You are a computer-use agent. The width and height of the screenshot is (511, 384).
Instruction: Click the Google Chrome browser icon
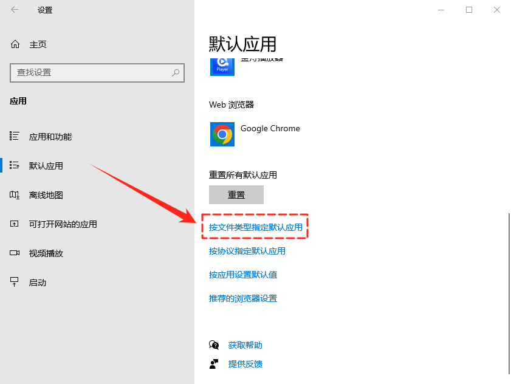tap(222, 134)
